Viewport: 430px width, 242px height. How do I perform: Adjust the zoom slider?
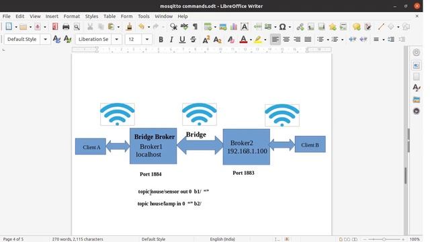click(384, 239)
